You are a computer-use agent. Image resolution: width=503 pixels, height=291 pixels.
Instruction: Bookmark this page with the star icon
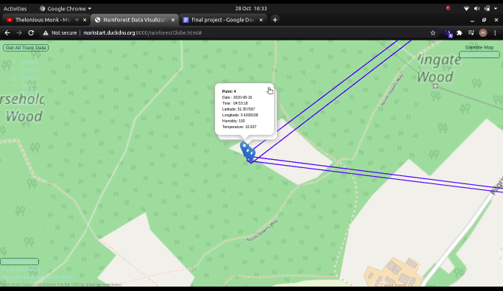(433, 32)
